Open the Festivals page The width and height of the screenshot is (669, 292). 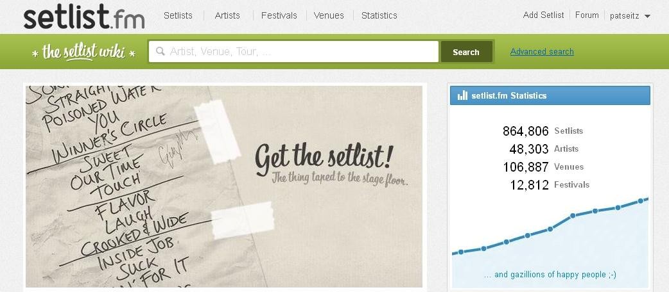(279, 15)
